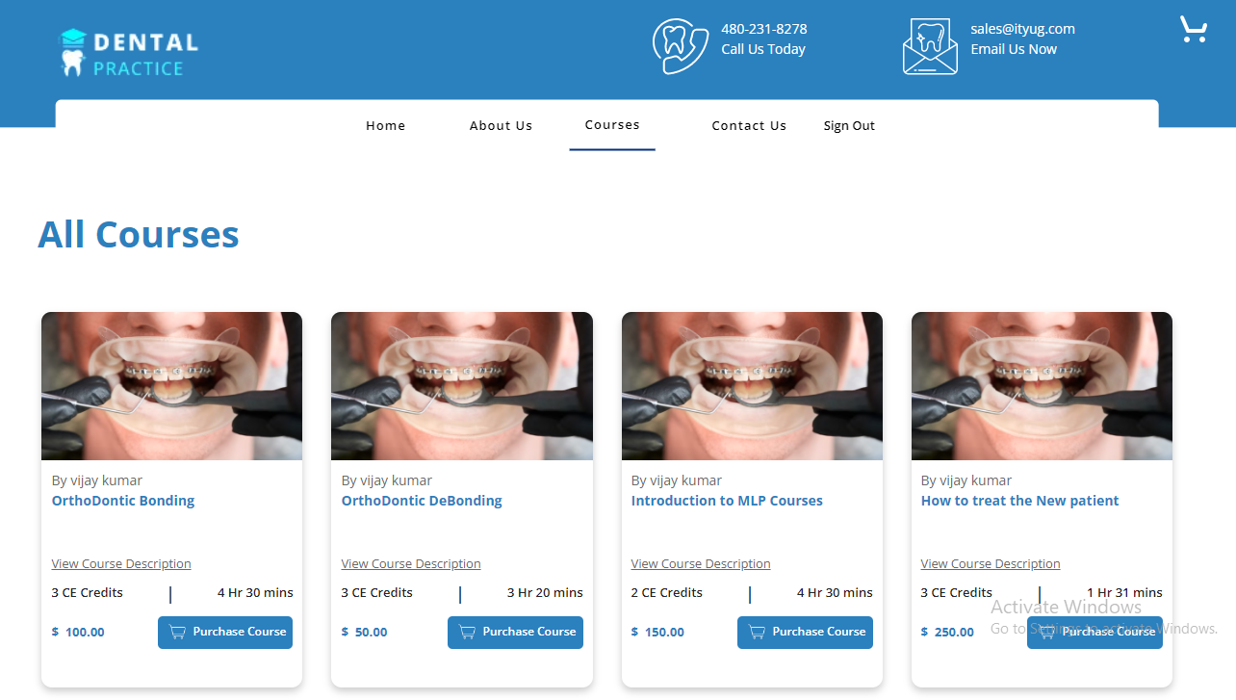Sign Out of the account
This screenshot has width=1236, height=700.
849,126
